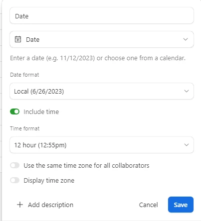The height and width of the screenshot is (221, 201).
Task: Click the Display time zone label
Action: tap(49, 181)
